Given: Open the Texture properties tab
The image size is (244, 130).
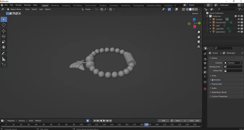Looking at the screenshot, I should click(205, 89).
